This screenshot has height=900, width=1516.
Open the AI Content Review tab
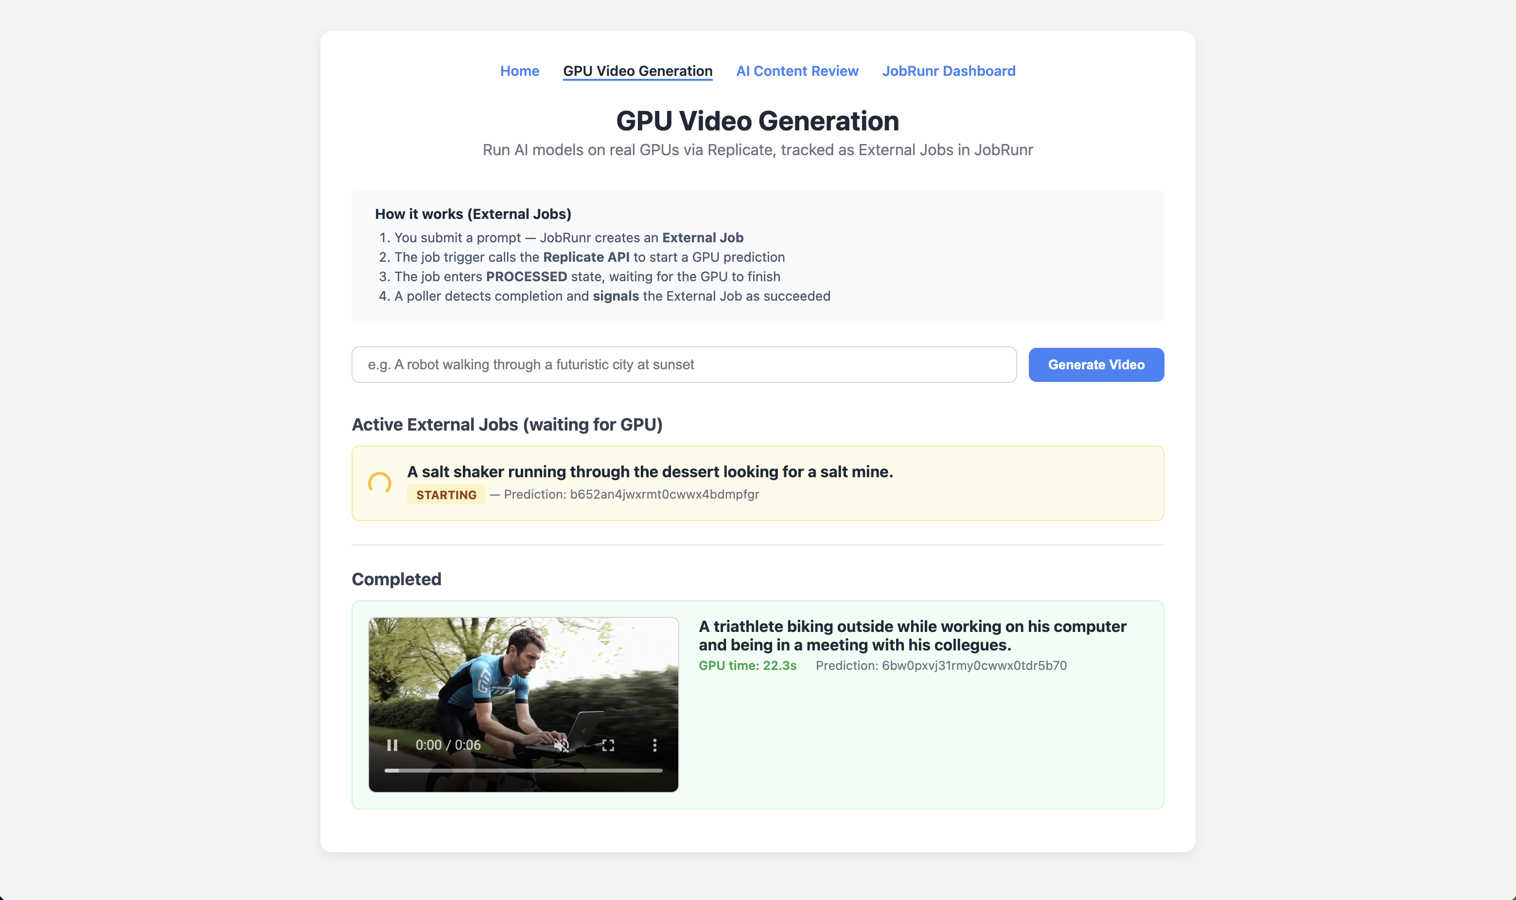point(796,71)
